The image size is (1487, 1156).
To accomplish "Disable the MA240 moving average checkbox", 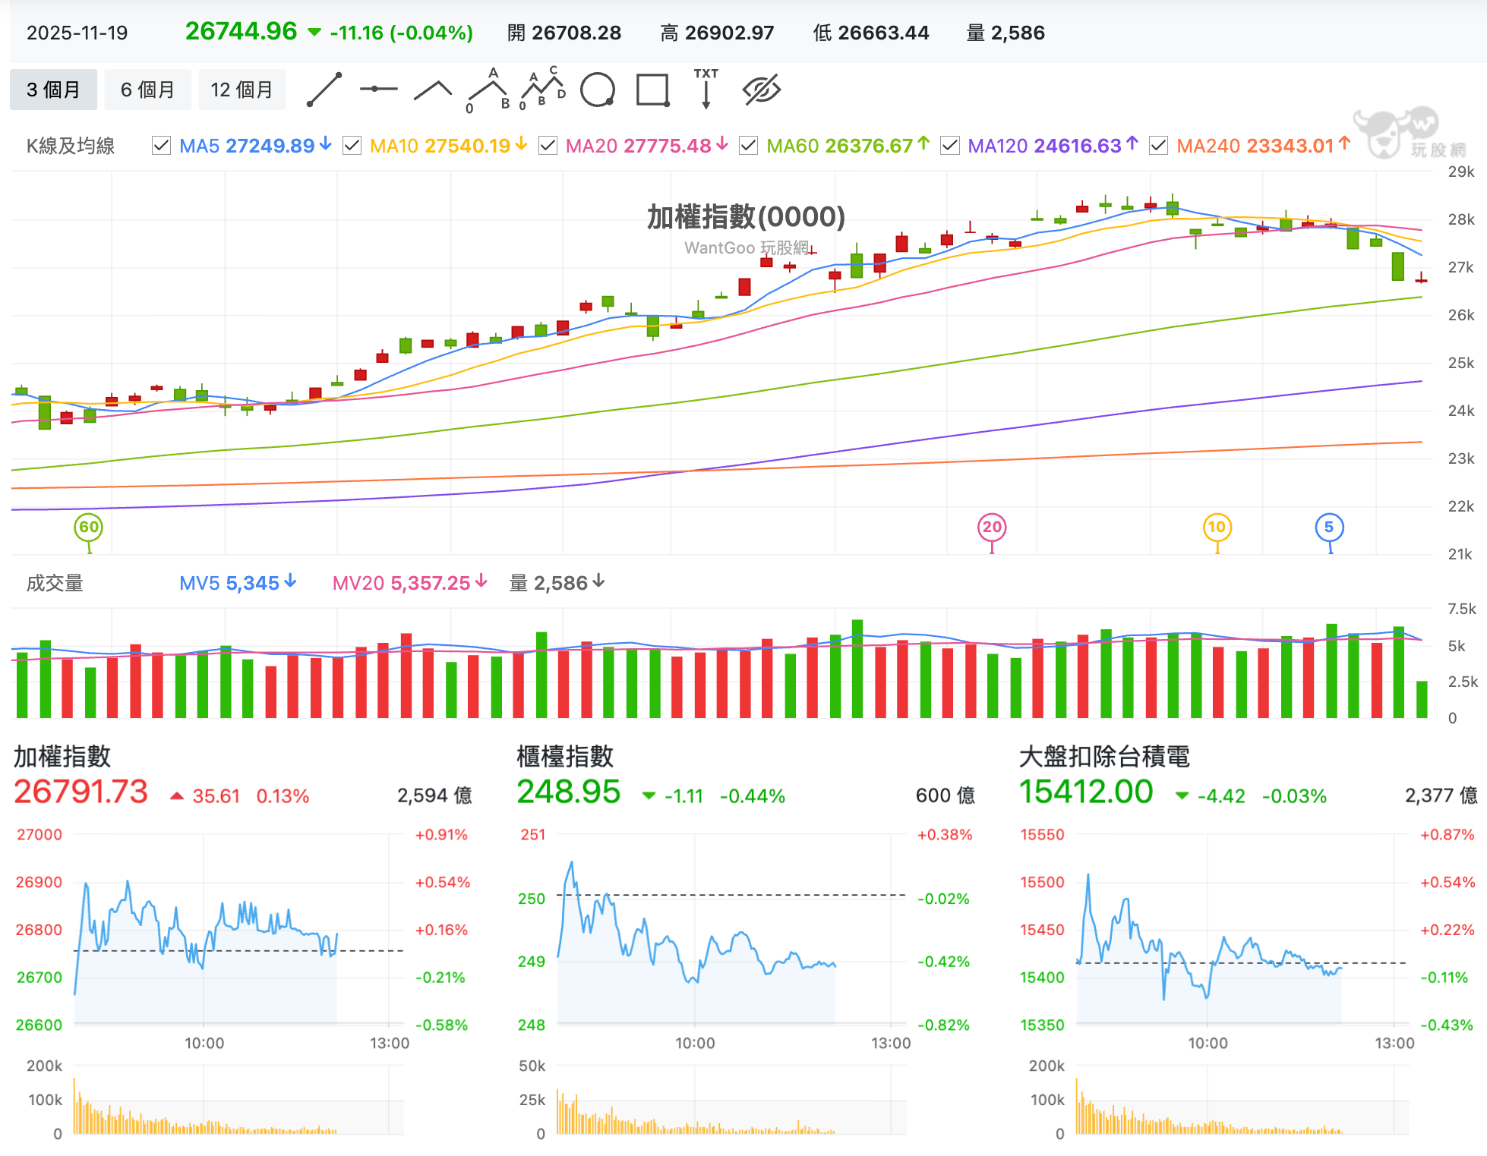I will point(1158,146).
